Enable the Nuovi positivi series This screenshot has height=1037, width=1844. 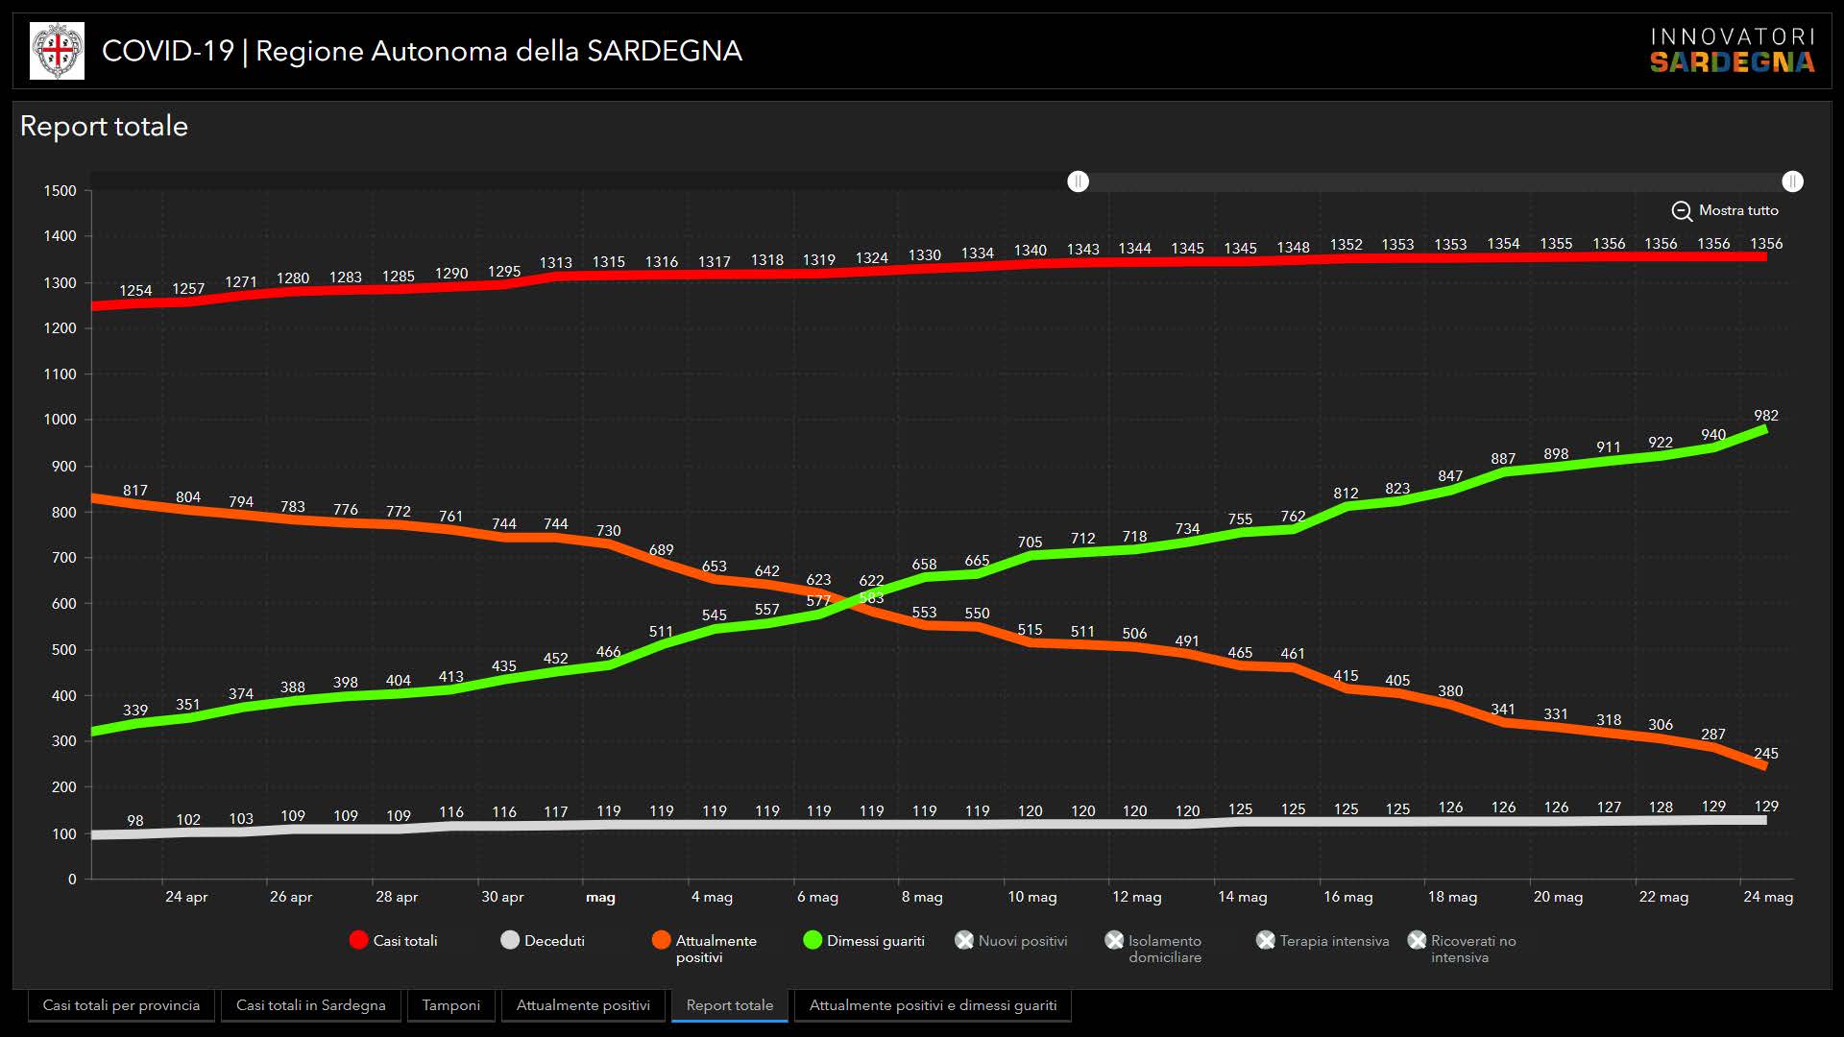point(964,941)
